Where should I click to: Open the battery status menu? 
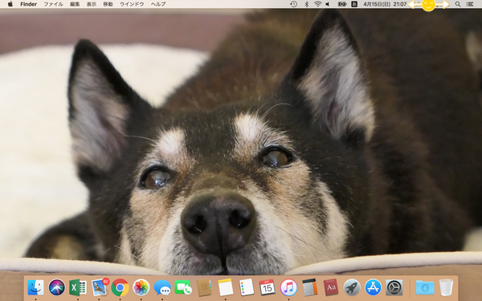click(x=342, y=4)
